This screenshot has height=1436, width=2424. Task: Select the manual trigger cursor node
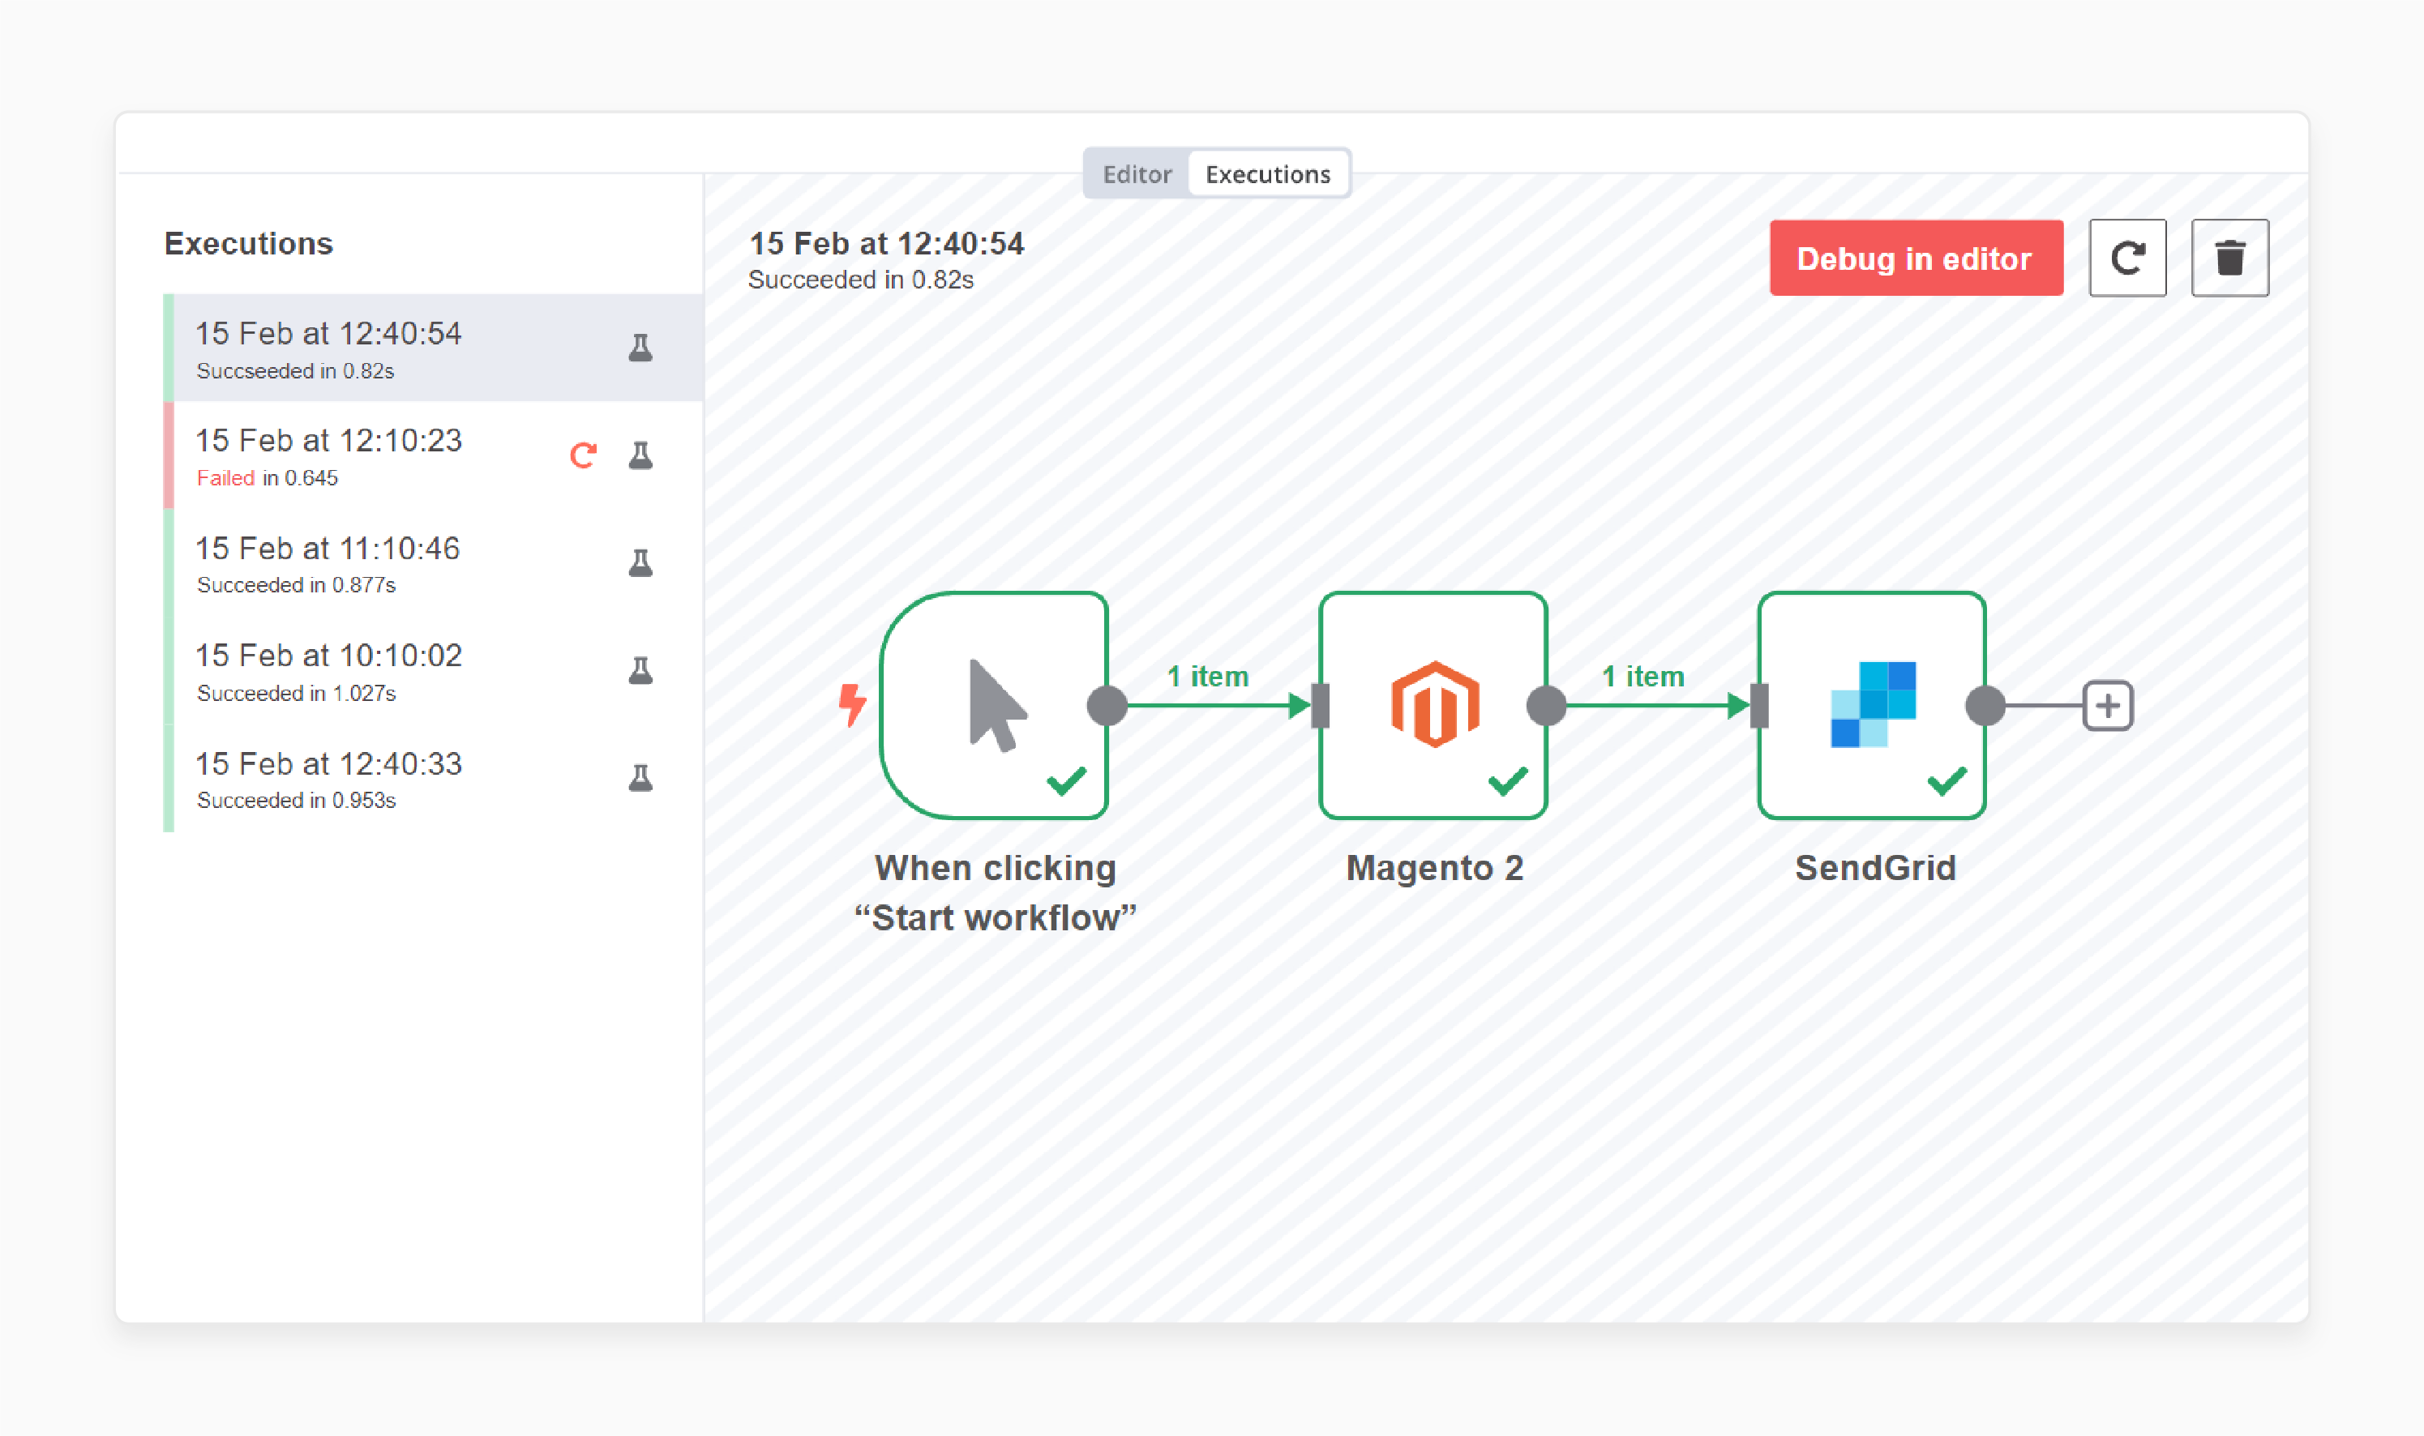click(994, 705)
